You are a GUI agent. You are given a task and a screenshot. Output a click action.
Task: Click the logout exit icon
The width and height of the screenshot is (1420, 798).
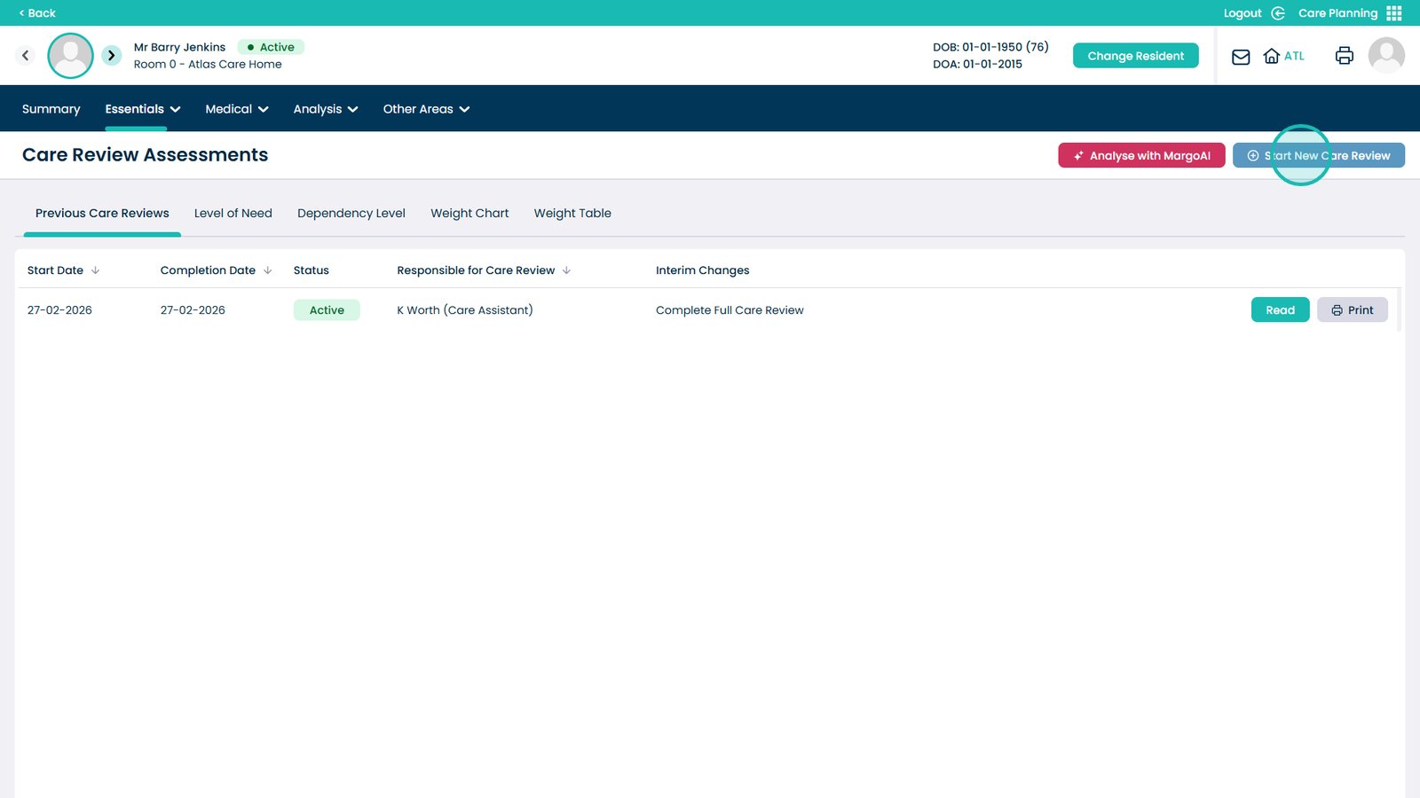coord(1278,13)
